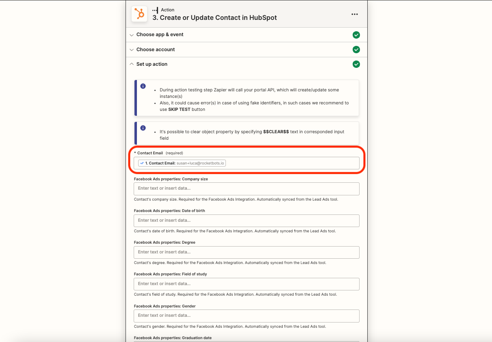Click the info icon on the testing warning note

click(143, 86)
